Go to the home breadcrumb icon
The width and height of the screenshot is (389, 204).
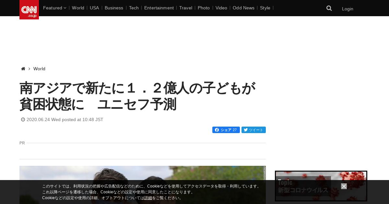(x=23, y=69)
